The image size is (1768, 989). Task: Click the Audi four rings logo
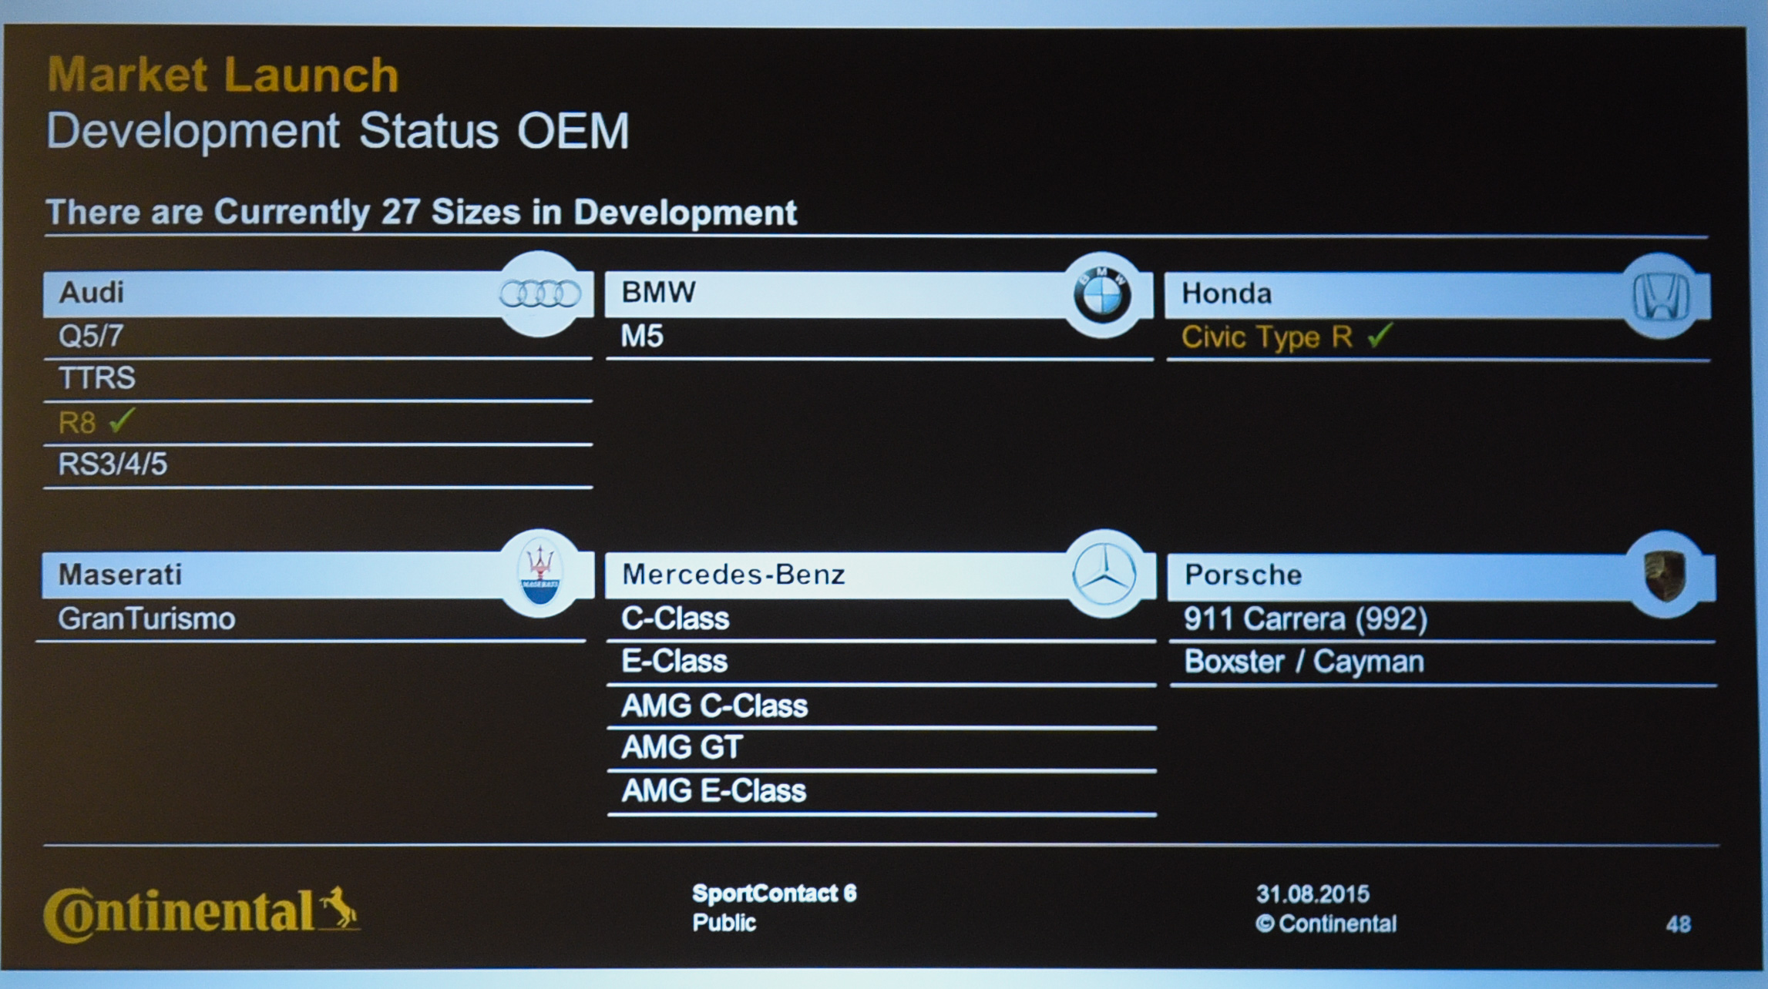pyautogui.click(x=539, y=293)
